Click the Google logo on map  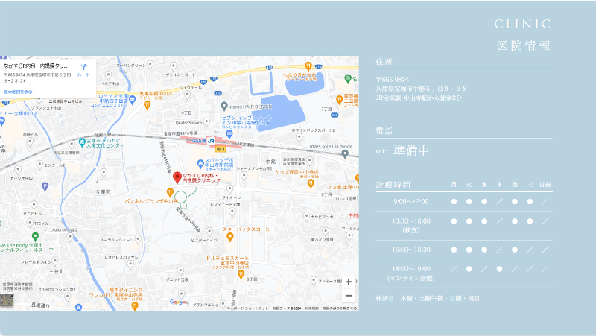[x=178, y=302]
